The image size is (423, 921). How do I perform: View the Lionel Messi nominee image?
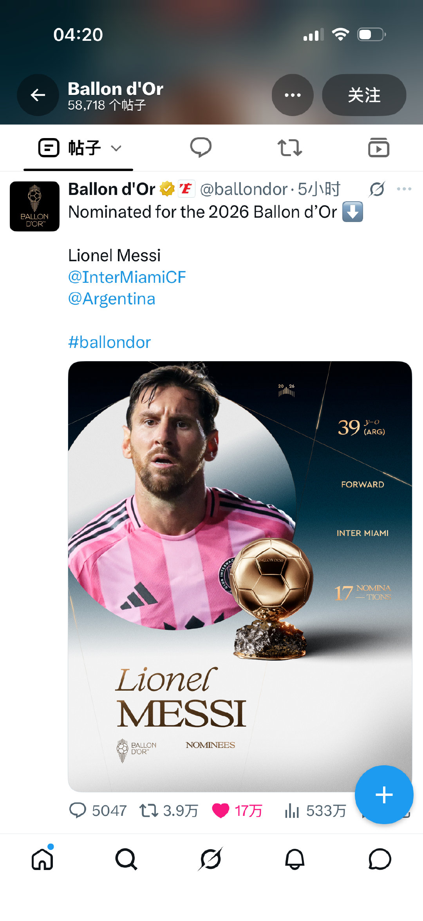pos(240,576)
